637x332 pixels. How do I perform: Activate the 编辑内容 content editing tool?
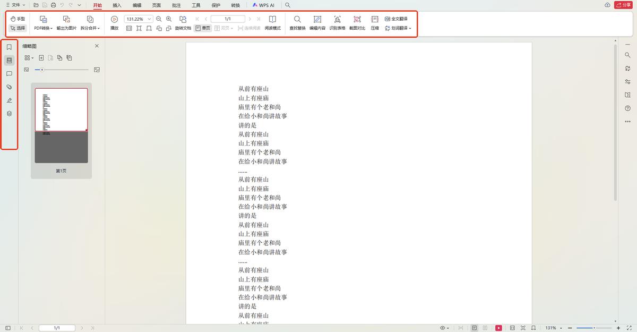point(317,22)
